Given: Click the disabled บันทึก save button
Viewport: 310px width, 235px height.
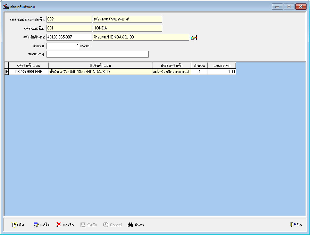Looking at the screenshot, I should point(89,225).
